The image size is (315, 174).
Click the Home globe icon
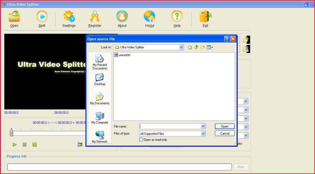click(150, 17)
